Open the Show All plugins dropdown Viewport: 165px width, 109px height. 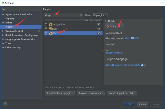(100, 15)
